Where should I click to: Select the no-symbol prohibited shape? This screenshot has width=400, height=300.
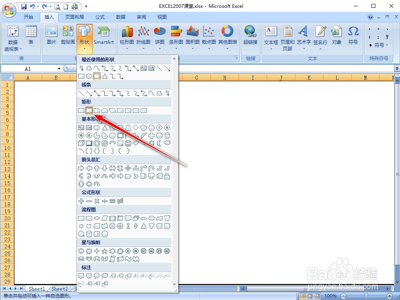point(105,143)
